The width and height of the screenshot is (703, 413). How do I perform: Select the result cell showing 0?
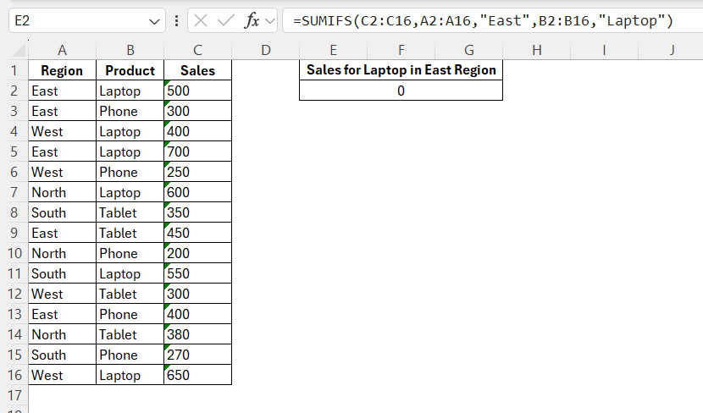[401, 91]
